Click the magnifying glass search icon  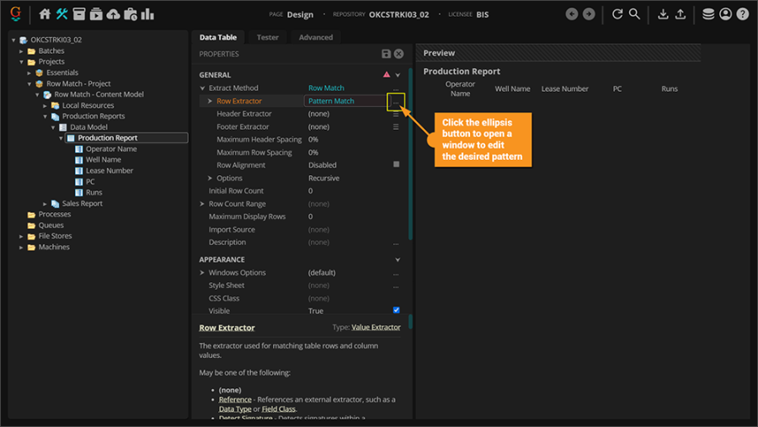click(634, 14)
